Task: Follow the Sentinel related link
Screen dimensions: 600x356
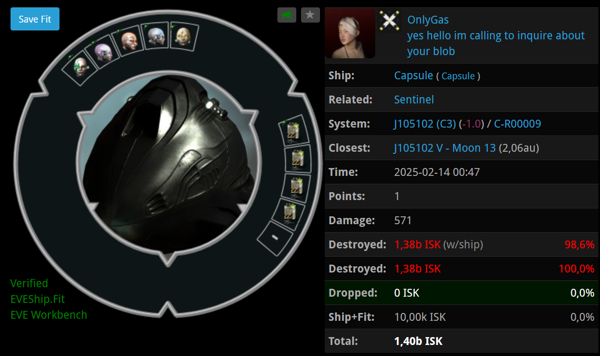Action: tap(414, 100)
